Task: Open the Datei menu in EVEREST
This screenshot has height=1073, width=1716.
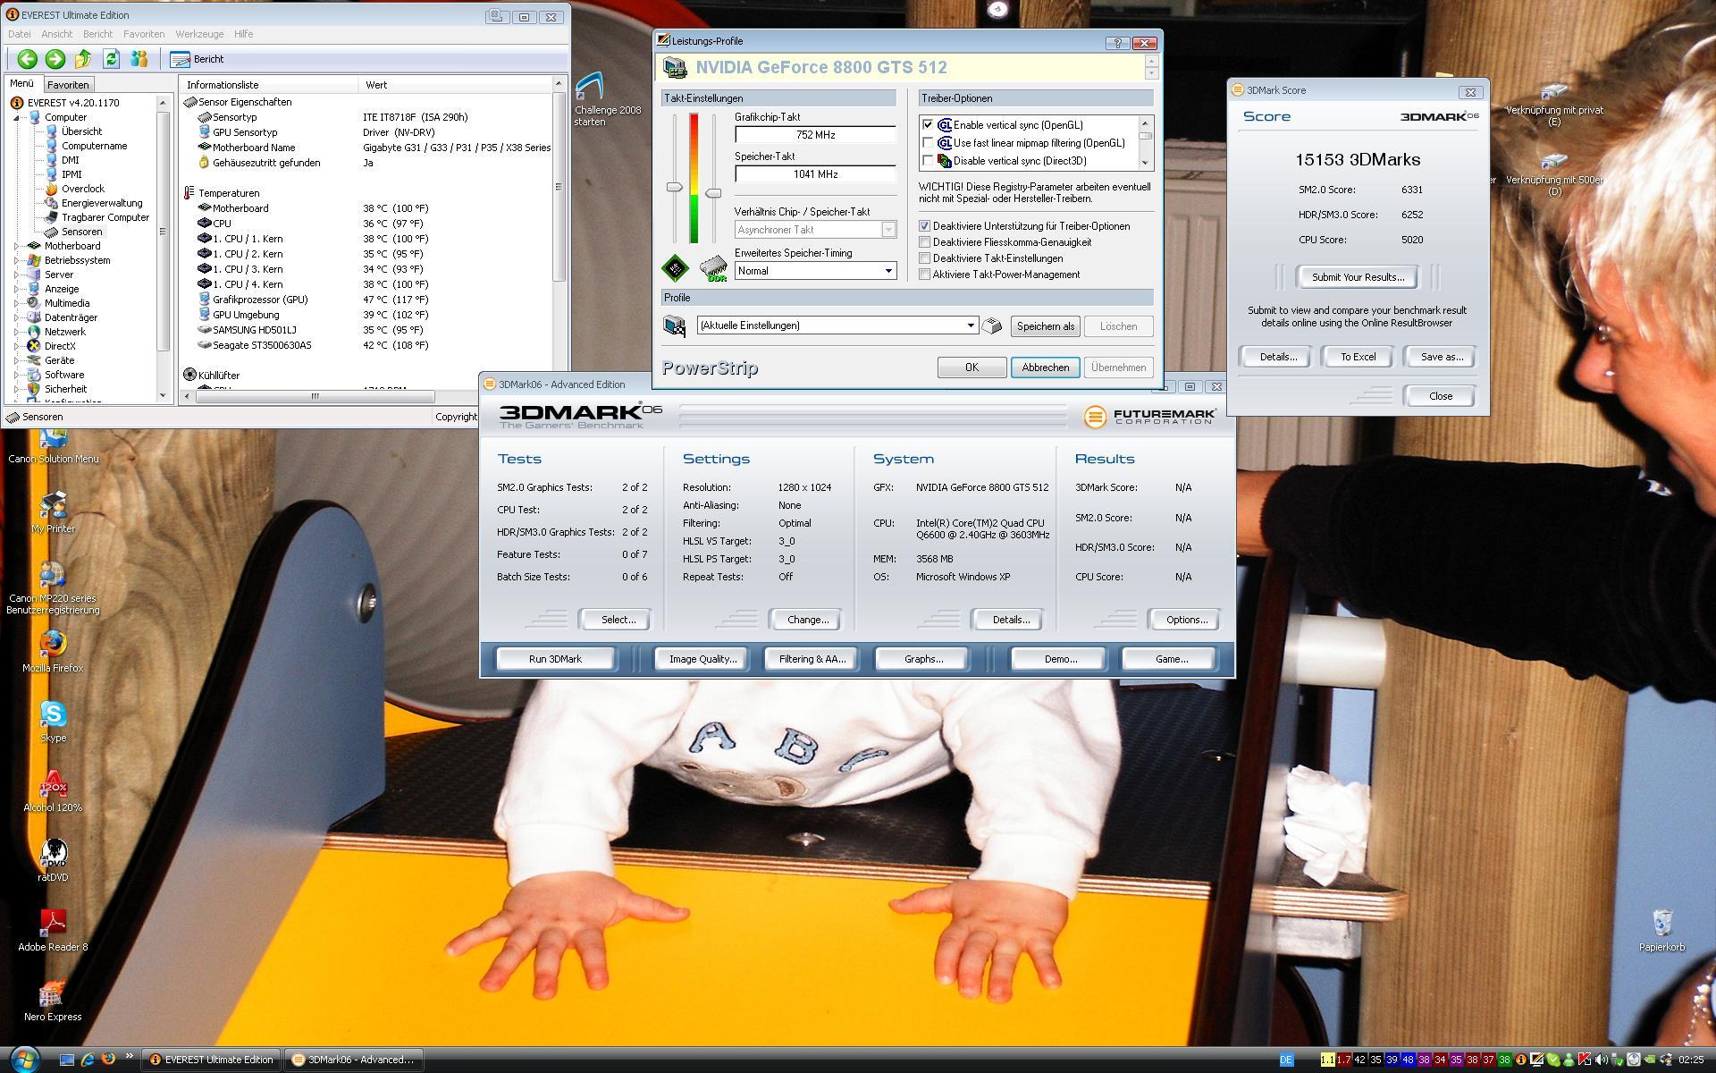Action: pyautogui.click(x=19, y=34)
